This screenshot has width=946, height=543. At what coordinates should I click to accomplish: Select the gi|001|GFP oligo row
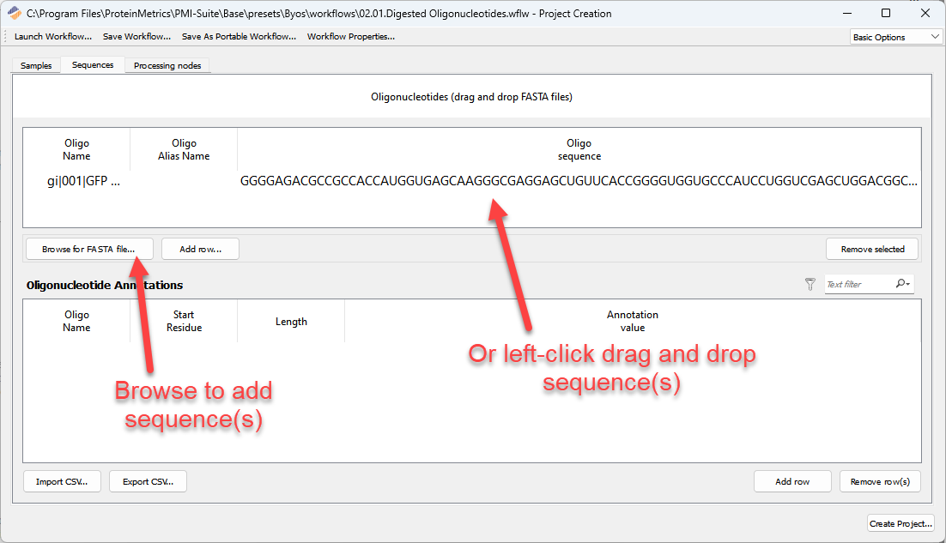[x=84, y=181]
